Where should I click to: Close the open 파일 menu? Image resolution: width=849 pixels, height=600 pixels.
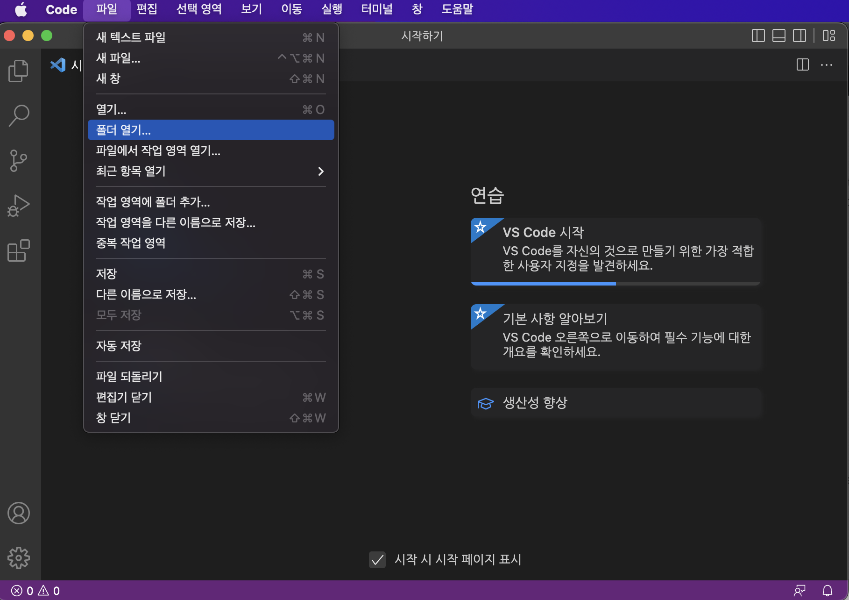pos(106,9)
